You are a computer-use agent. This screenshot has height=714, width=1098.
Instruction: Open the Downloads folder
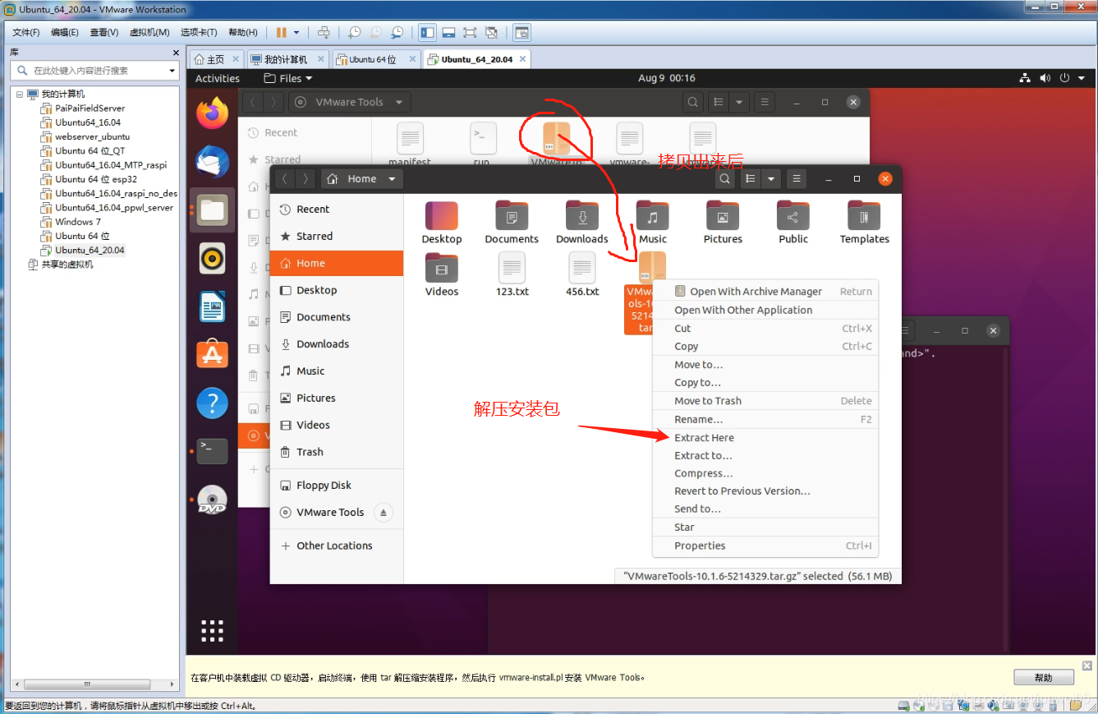(582, 223)
